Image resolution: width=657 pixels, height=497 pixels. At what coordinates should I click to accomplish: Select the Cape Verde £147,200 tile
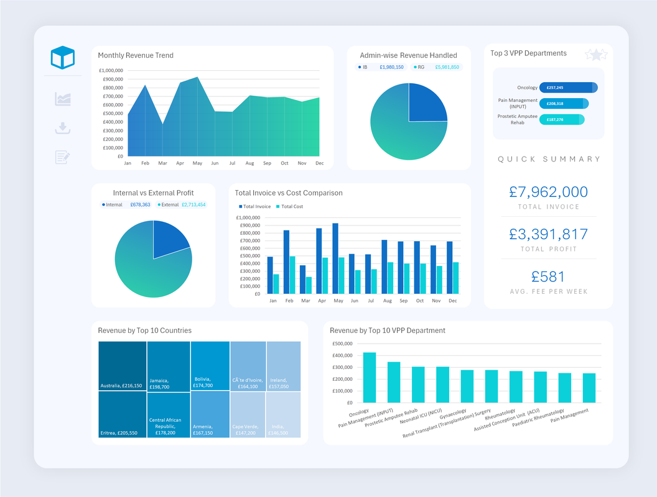[248, 414]
